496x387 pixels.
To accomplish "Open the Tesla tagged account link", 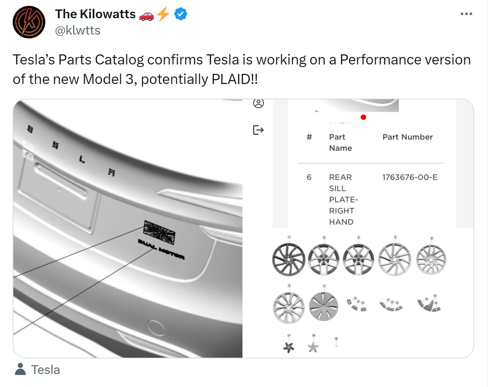I will click(x=46, y=370).
